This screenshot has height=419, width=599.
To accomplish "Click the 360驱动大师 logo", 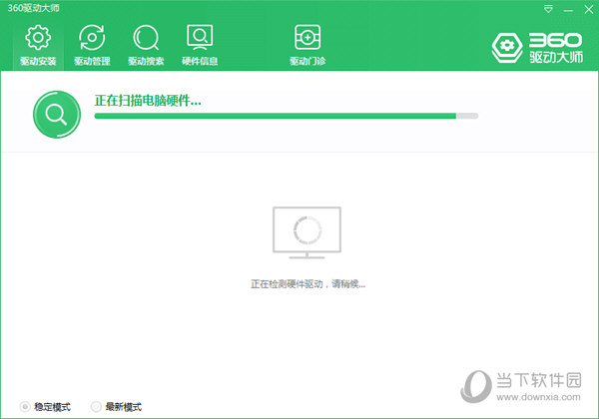I will point(537,48).
